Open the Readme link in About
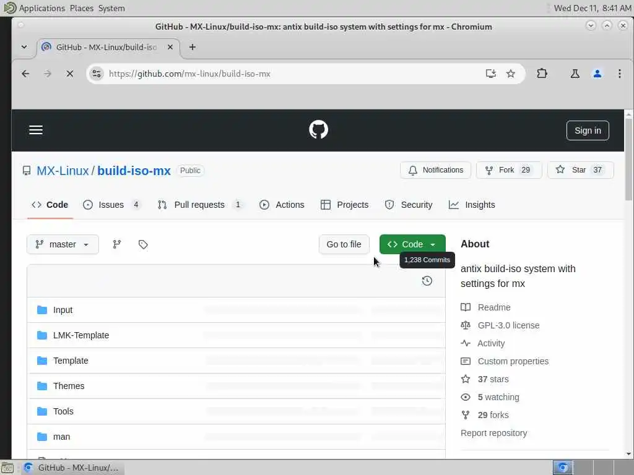Screen dimensions: 634x475 pyautogui.click(x=493, y=307)
